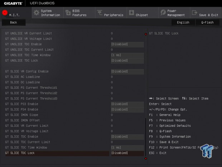Edit GT SLICE PS Current Threshold1 value

click(112, 88)
